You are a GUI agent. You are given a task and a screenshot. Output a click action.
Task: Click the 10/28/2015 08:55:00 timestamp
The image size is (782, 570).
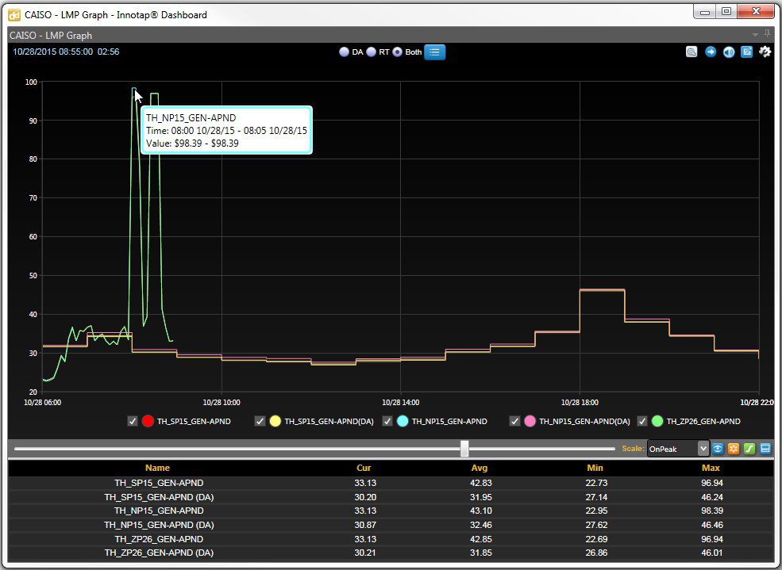(53, 52)
